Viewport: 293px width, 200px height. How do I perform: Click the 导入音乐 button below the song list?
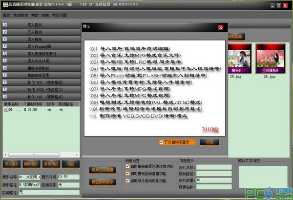pyautogui.click(x=11, y=164)
